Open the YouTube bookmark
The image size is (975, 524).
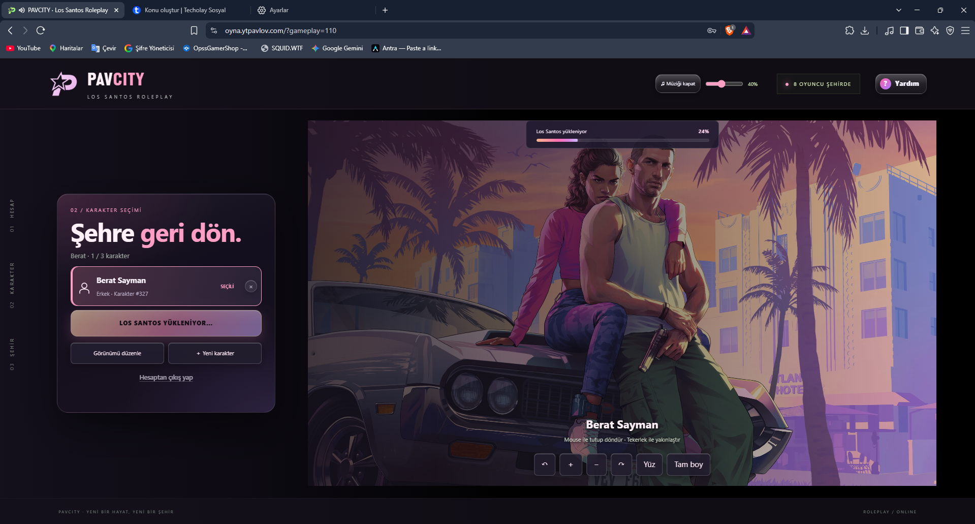[x=23, y=48]
